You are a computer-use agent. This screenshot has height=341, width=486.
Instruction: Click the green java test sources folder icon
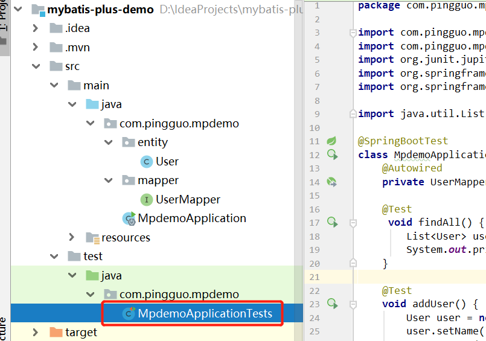tap(92, 275)
